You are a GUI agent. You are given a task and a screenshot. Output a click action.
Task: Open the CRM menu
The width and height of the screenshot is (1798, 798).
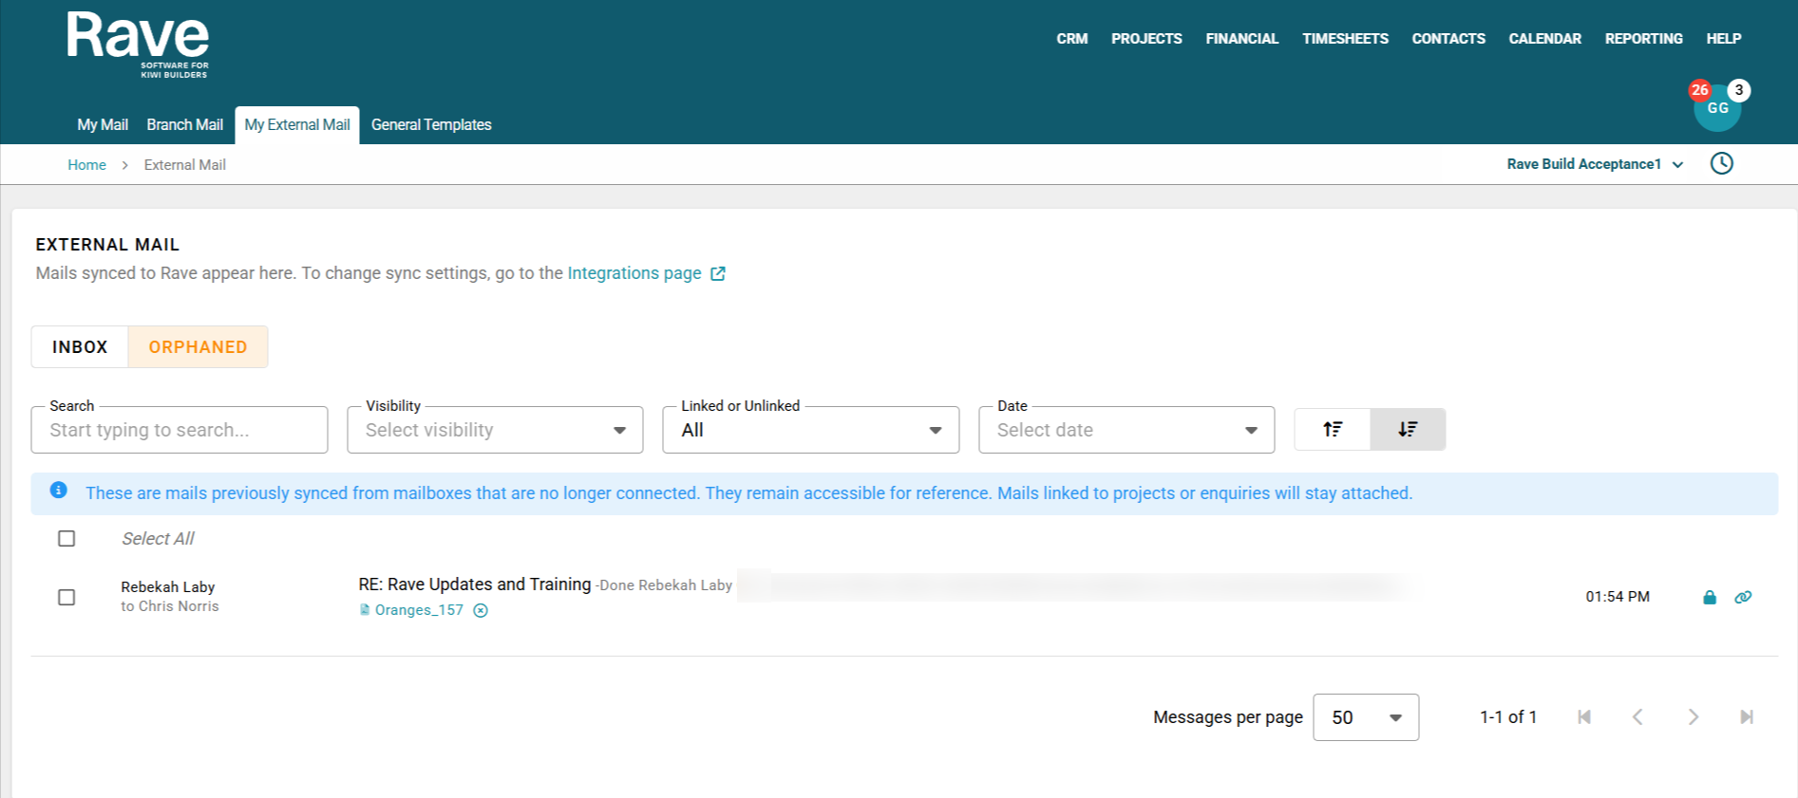1071,39
